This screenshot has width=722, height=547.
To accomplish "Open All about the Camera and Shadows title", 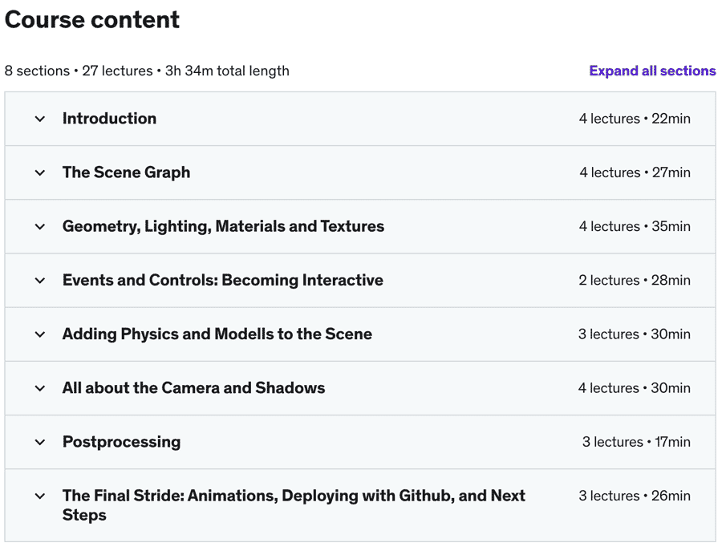I will click(x=193, y=388).
